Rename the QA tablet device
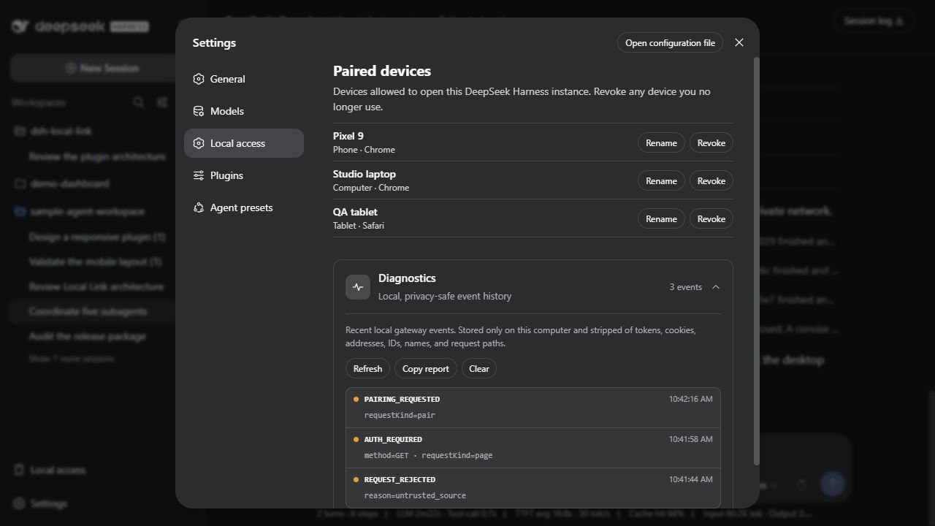Image resolution: width=935 pixels, height=526 pixels. coord(661,218)
